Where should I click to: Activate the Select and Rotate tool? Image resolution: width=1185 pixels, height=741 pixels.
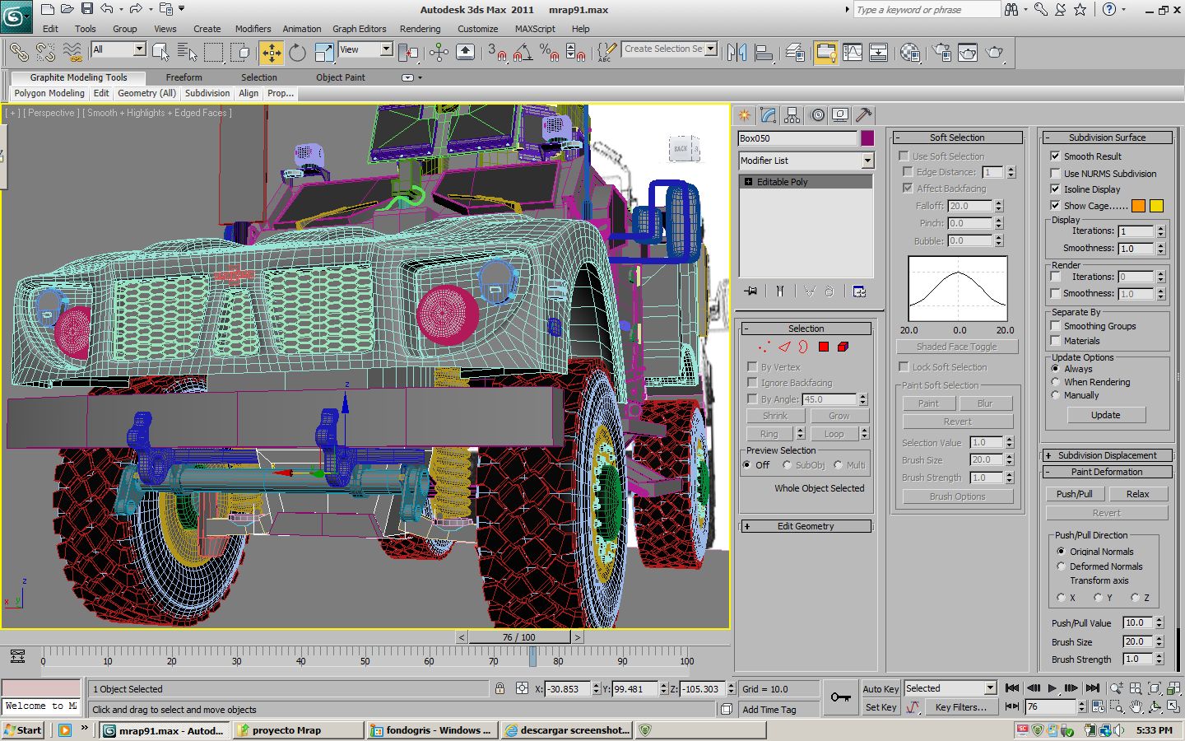tap(297, 53)
